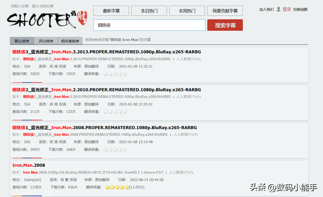Click the 下载次数 155次 text
Screen dimensions: 323x197
62,74
